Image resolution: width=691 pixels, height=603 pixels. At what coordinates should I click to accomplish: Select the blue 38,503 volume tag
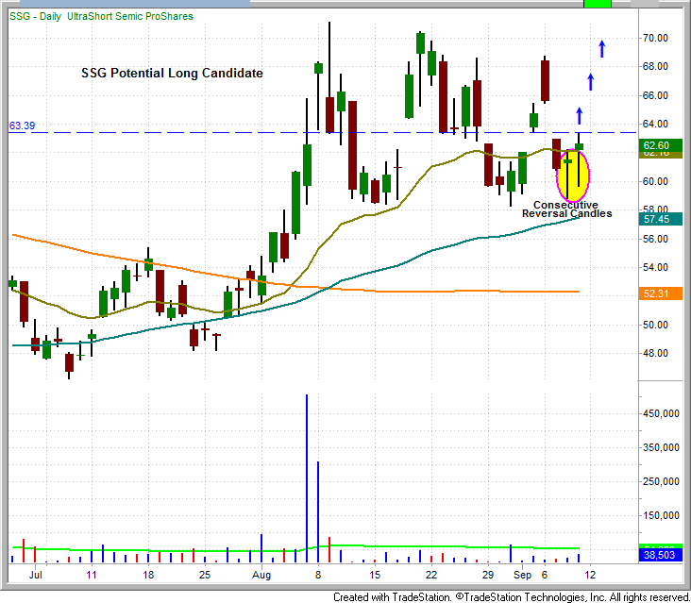[660, 555]
